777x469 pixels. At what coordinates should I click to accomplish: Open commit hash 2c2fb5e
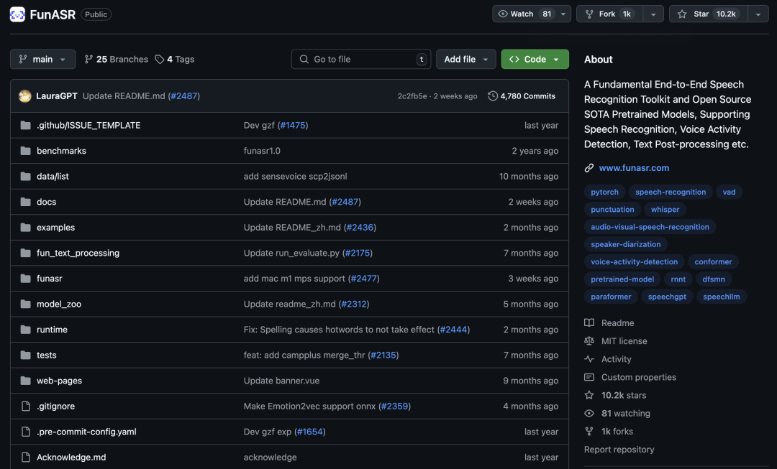click(412, 96)
